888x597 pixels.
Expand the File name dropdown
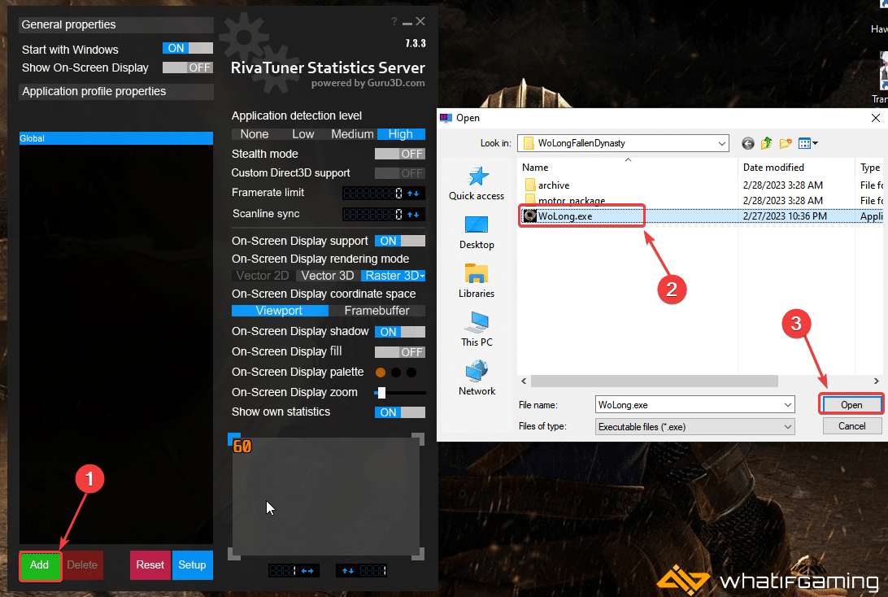tap(788, 405)
